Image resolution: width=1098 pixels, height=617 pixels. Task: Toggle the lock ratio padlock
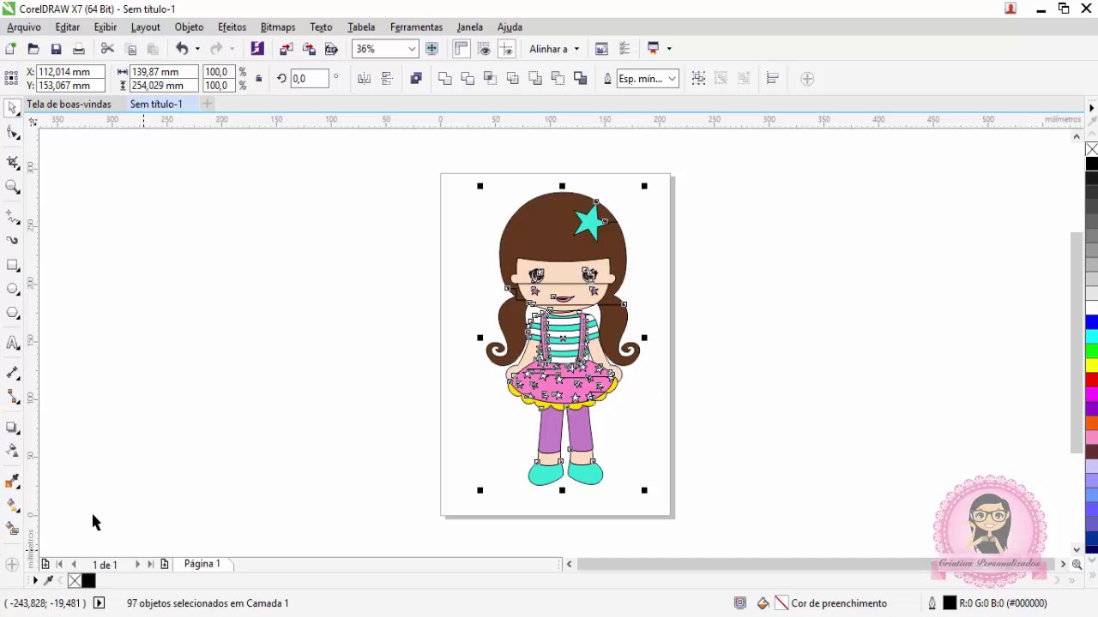[258, 79]
